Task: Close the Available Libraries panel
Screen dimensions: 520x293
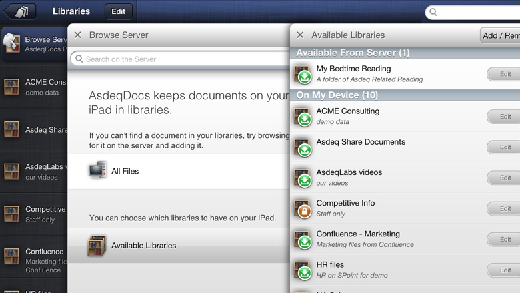Action: [x=300, y=35]
